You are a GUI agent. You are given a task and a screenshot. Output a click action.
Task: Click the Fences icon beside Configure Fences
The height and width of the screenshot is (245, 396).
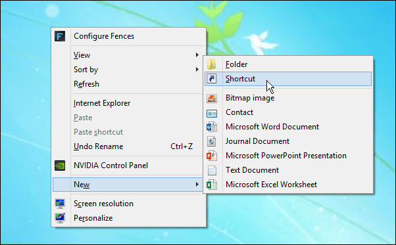[x=60, y=36]
